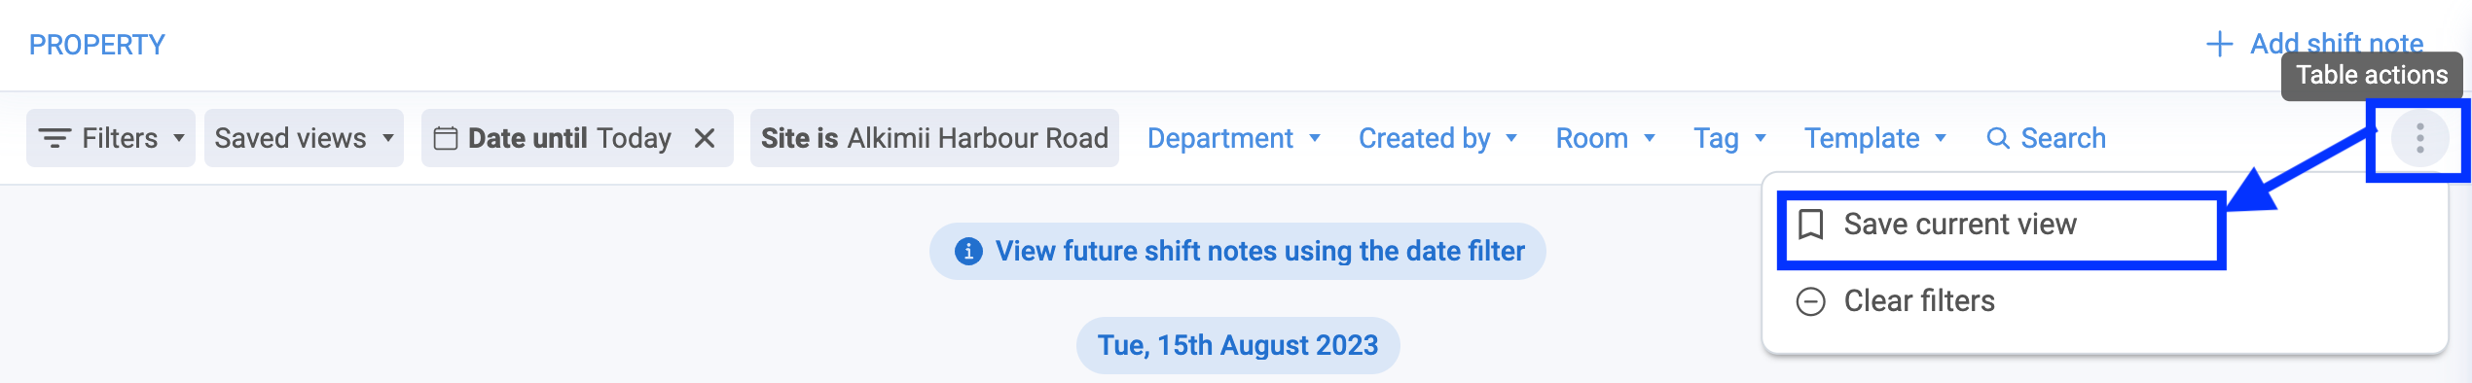Choose Clear filters from the menu
The image size is (2472, 383).
2002,301
